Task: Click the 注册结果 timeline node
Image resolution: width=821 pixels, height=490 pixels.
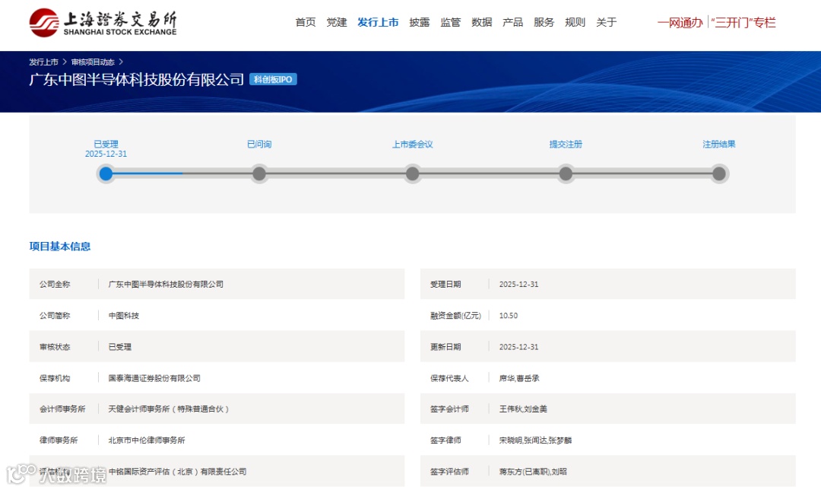Action: (719, 173)
